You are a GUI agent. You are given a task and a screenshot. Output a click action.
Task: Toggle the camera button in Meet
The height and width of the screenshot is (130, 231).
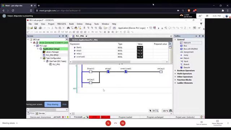(x=123, y=123)
